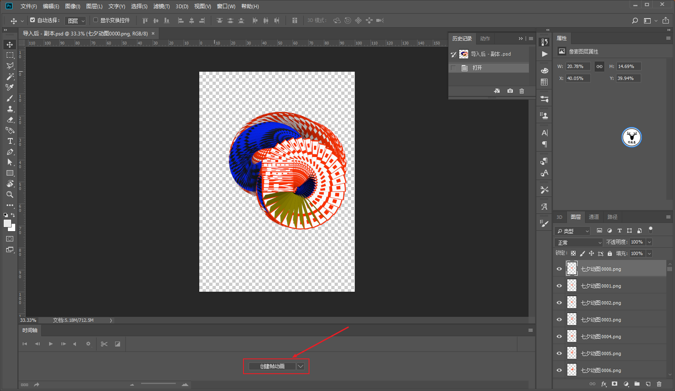Select the Horizontal Type tool
Screen dimensions: 675x391
(x=10, y=141)
